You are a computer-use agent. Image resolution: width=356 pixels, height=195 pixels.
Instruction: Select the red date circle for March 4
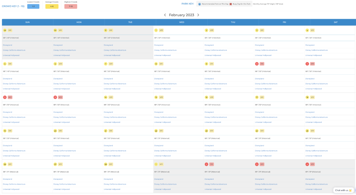307,164
